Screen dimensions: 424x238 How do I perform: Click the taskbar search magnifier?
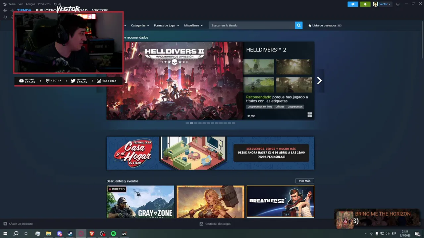(x=16, y=234)
